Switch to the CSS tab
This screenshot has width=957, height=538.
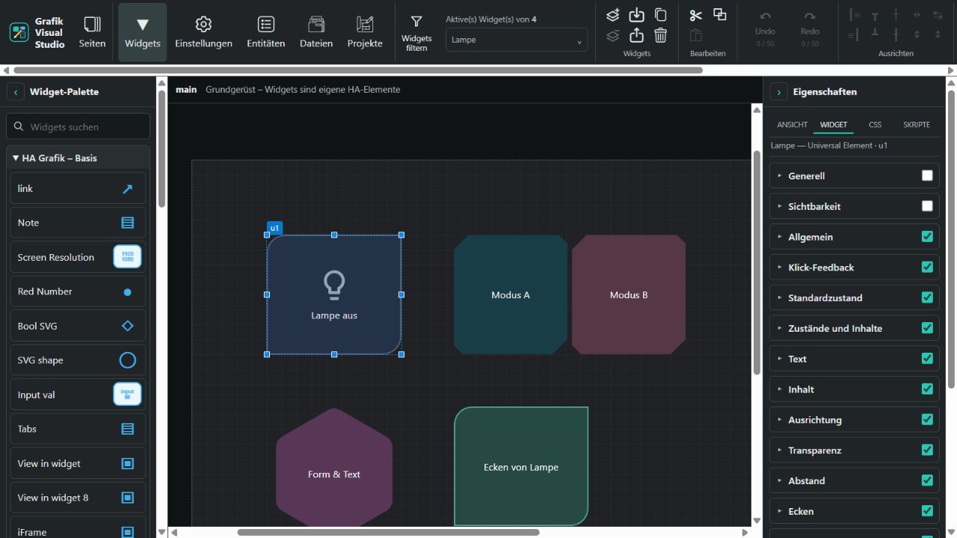point(875,125)
